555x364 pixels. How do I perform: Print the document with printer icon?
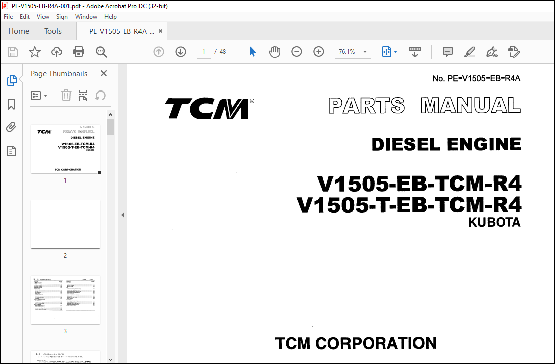(x=79, y=52)
